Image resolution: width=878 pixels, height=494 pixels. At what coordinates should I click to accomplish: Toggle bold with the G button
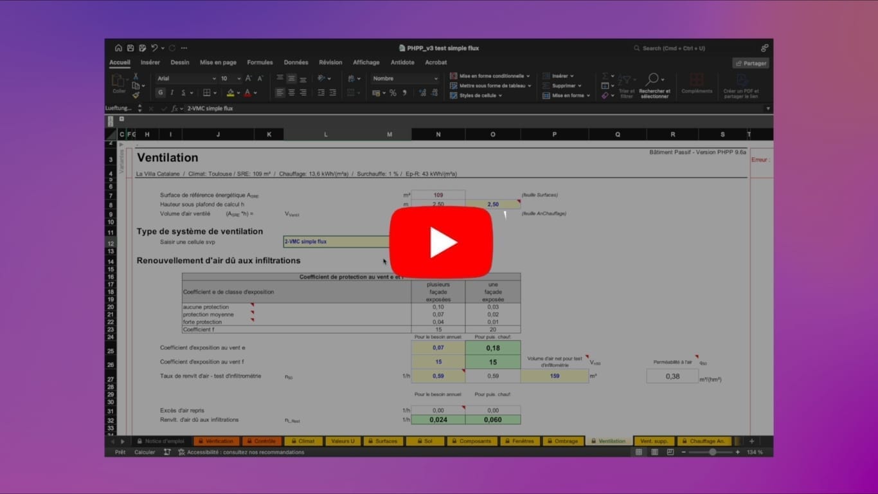click(161, 93)
